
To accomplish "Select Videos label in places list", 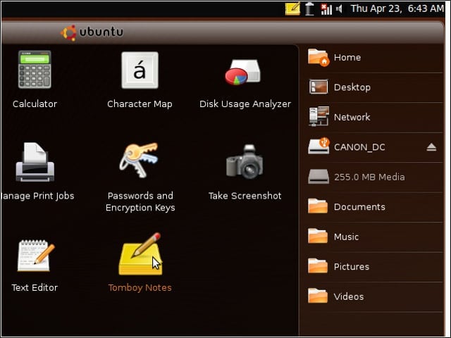I will coord(349,296).
